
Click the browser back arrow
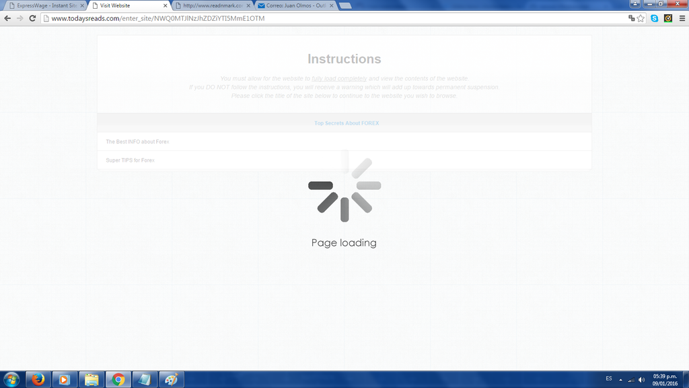point(7,18)
